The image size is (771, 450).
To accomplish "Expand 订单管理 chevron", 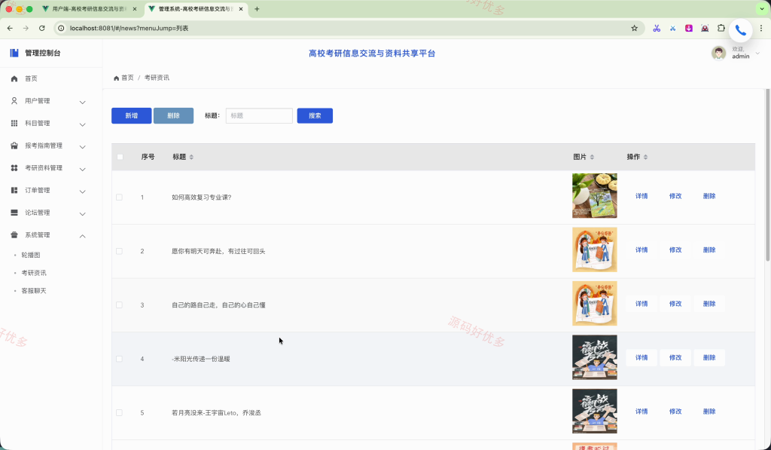I will click(x=83, y=191).
